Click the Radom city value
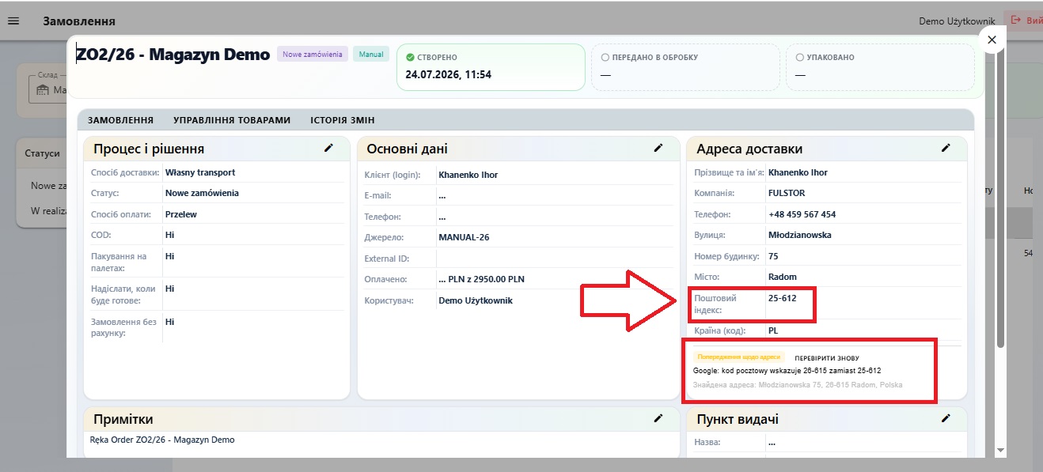1043x472 pixels. point(783,277)
